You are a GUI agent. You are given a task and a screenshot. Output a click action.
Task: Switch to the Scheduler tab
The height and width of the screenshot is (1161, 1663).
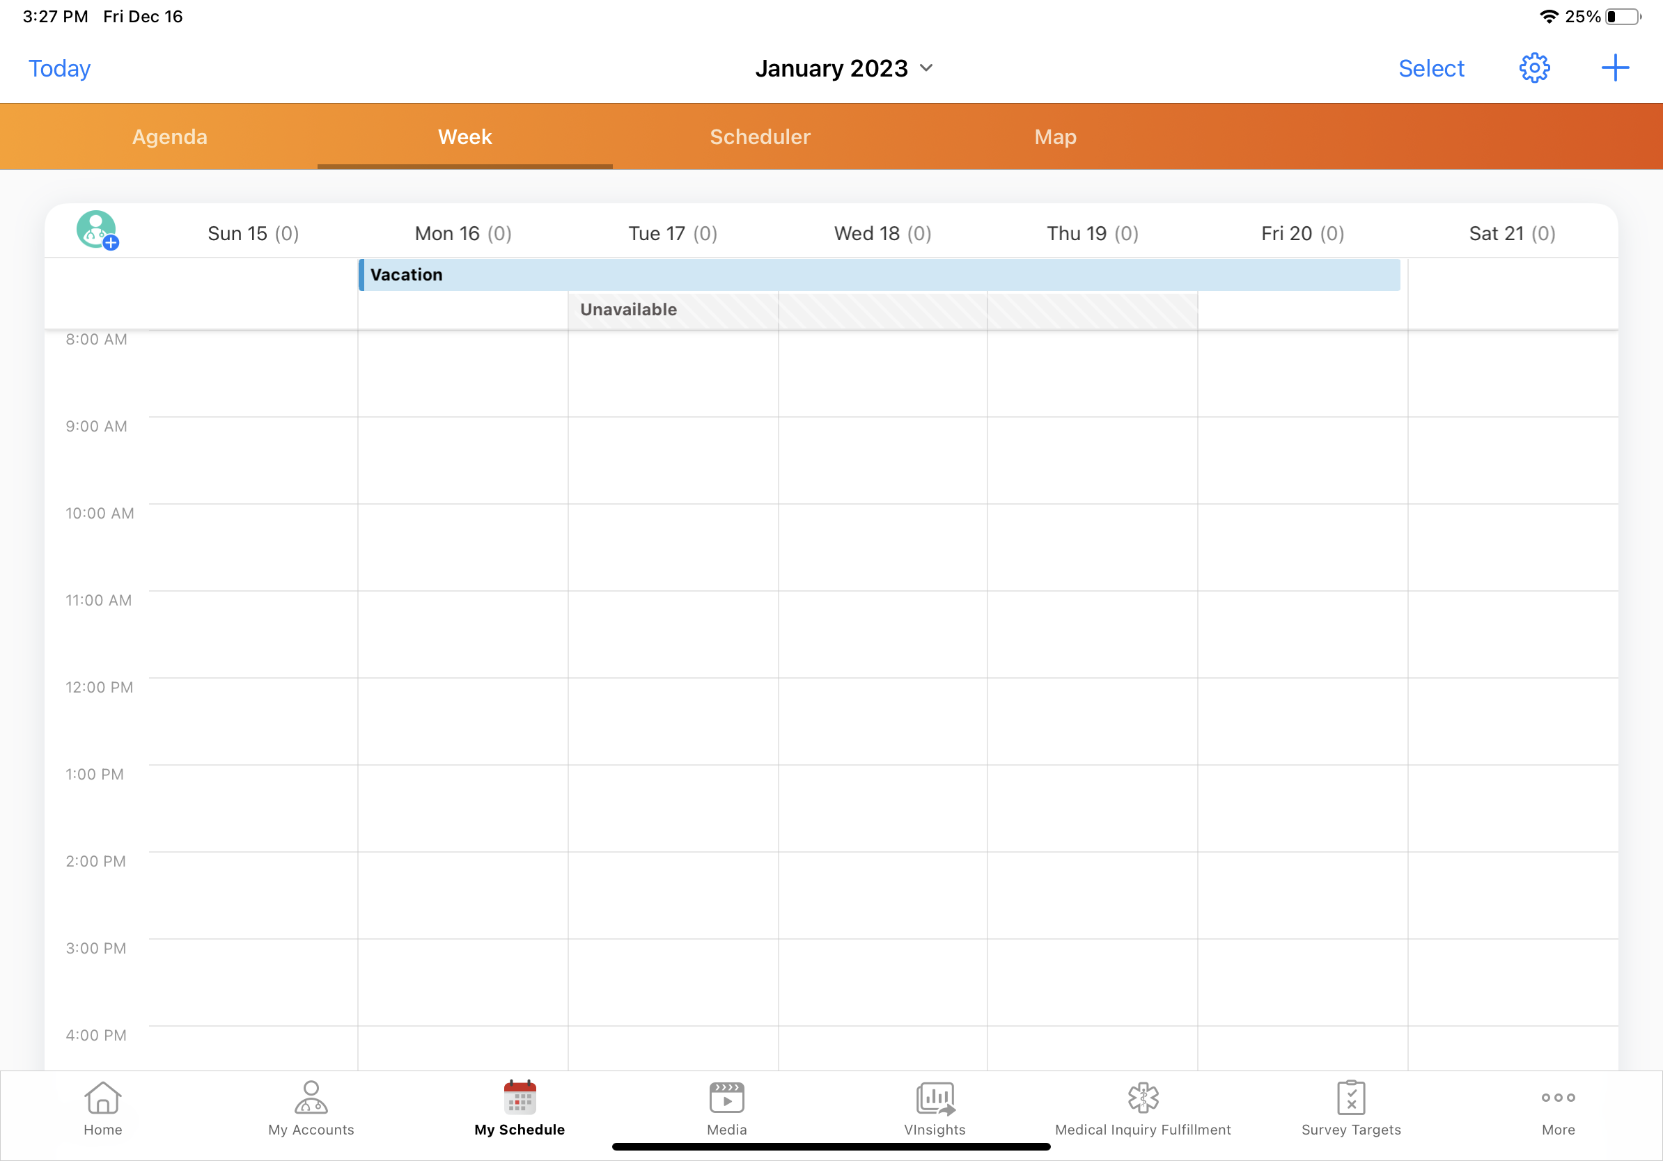(760, 137)
